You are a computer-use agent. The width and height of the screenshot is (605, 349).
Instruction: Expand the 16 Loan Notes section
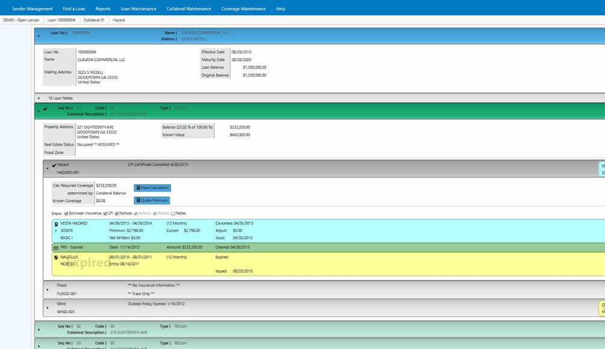click(39, 98)
